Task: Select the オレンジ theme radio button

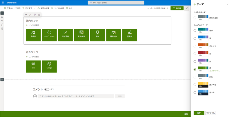Action: 195,46
